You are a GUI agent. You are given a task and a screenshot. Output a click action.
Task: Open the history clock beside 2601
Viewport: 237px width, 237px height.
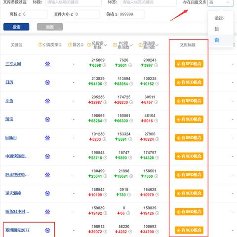[x=130, y=65]
